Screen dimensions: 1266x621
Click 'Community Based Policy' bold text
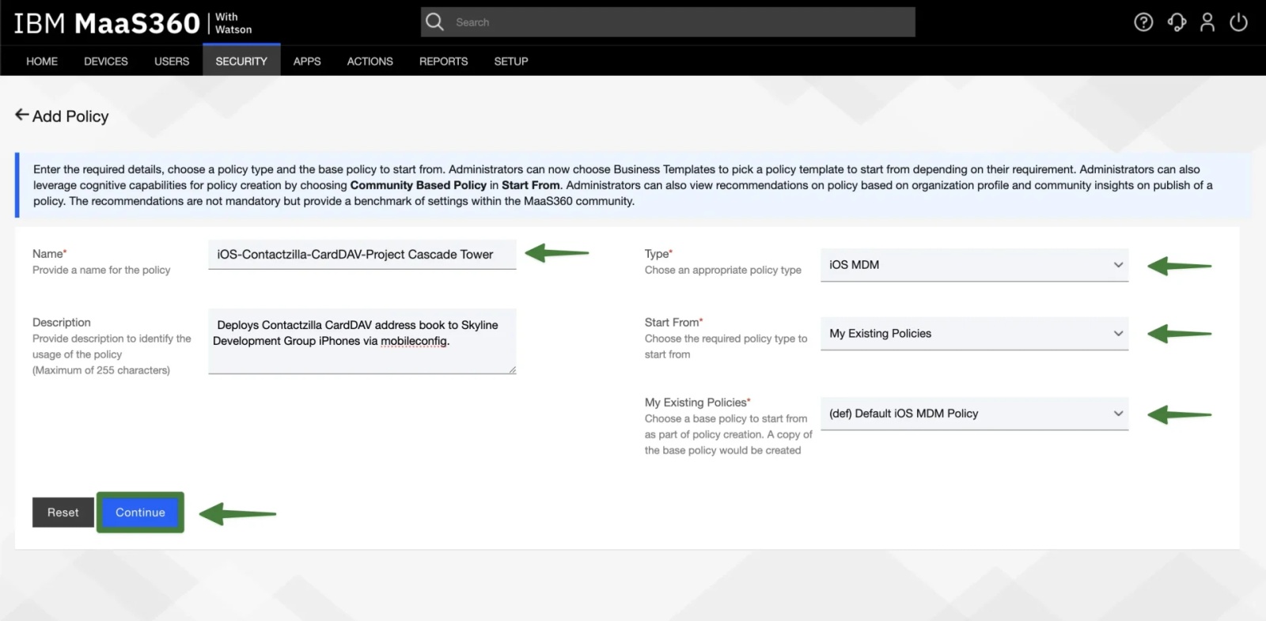(418, 185)
